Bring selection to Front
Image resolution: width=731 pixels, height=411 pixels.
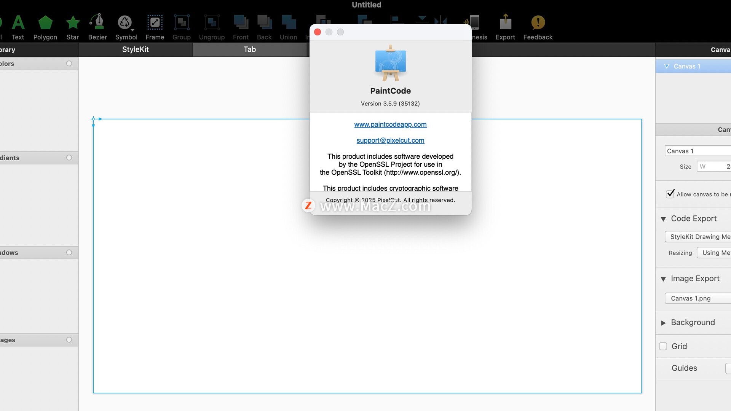(x=241, y=27)
